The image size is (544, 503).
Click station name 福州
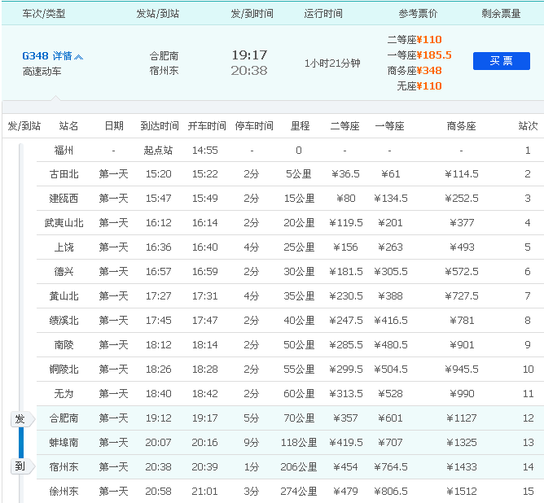[64, 150]
